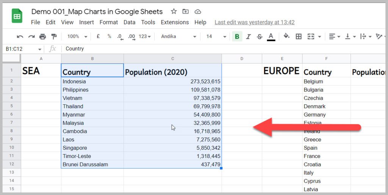Open font size 14 dropdown
This screenshot has height=195, width=388.
[x=216, y=37]
